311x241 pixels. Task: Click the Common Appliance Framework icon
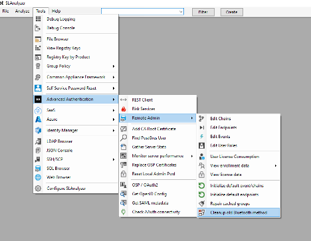[x=38, y=77]
